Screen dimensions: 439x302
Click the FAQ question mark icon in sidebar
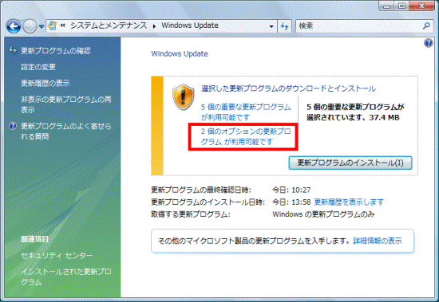[13, 126]
